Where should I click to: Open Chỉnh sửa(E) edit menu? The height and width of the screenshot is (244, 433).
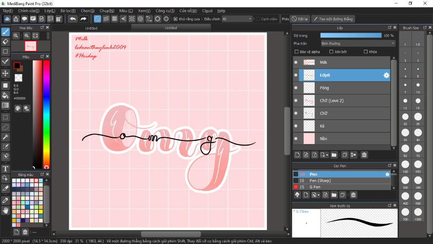[29, 11]
